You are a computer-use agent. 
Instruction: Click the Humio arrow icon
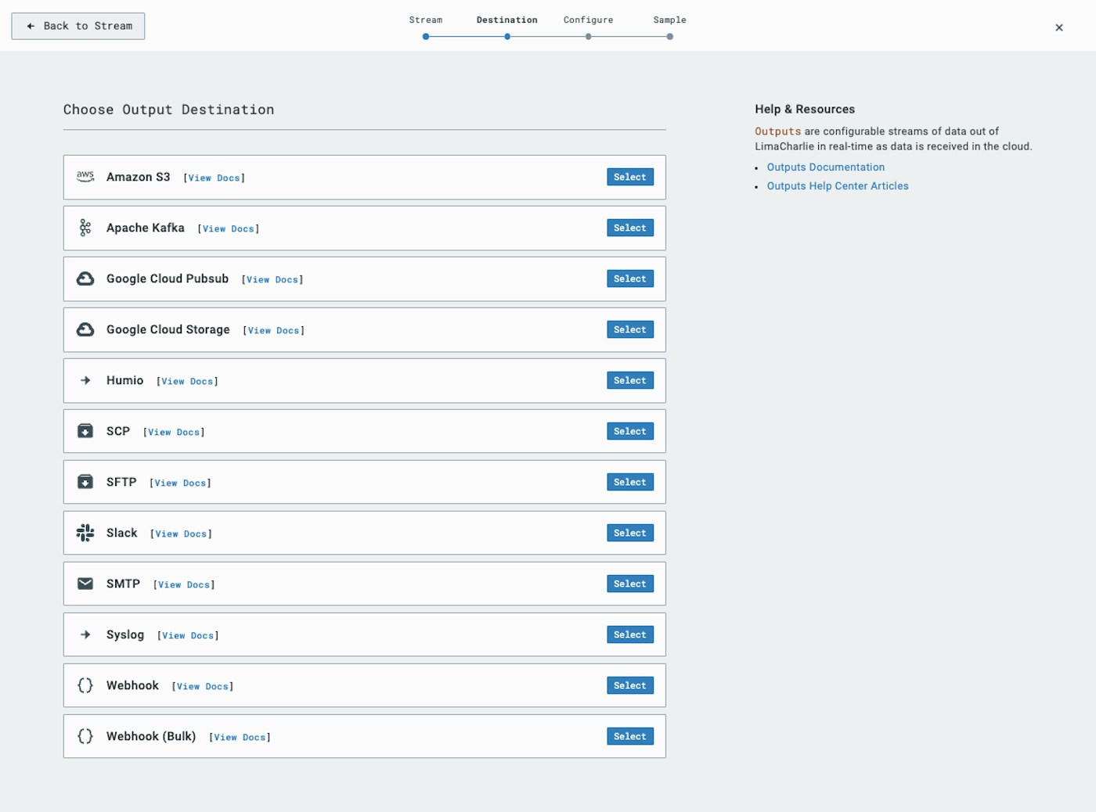[x=85, y=380]
